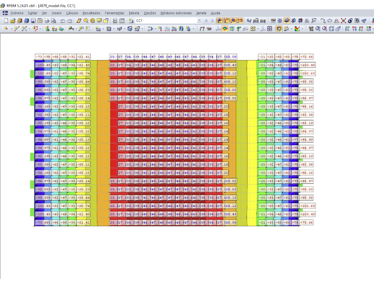Click the Rotate view icon
374x281 pixels.
[x=330, y=21]
